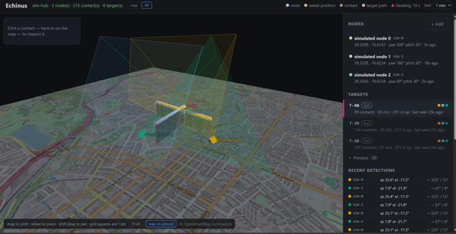
Task: Click the yellow dot beside simulated node 0
Action: 351,38
